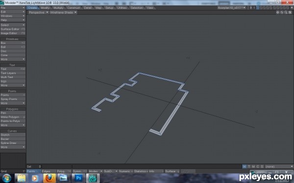The width and height of the screenshot is (294, 183).
Task: Switch to Points selection mode
Action: 33,171
